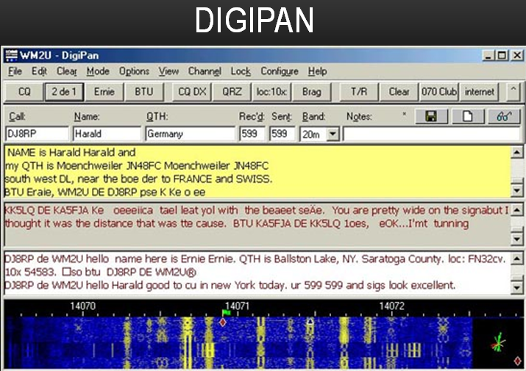This screenshot has width=526, height=371.
Task: Click the 14071 frequency label
Action: [x=237, y=306]
